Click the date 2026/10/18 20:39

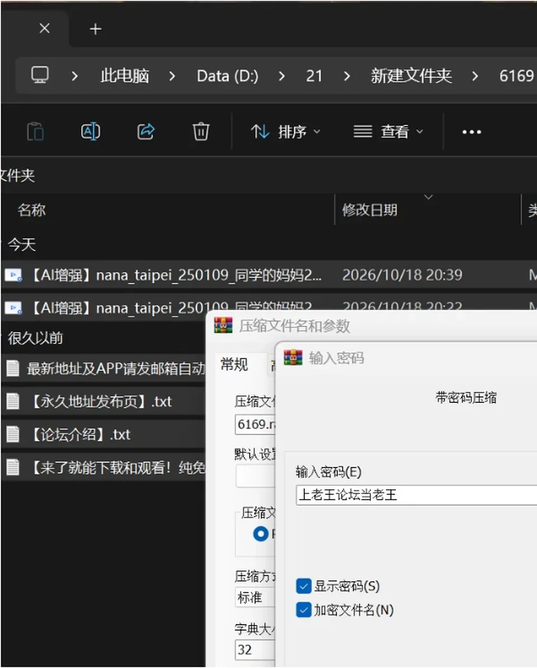pos(402,275)
